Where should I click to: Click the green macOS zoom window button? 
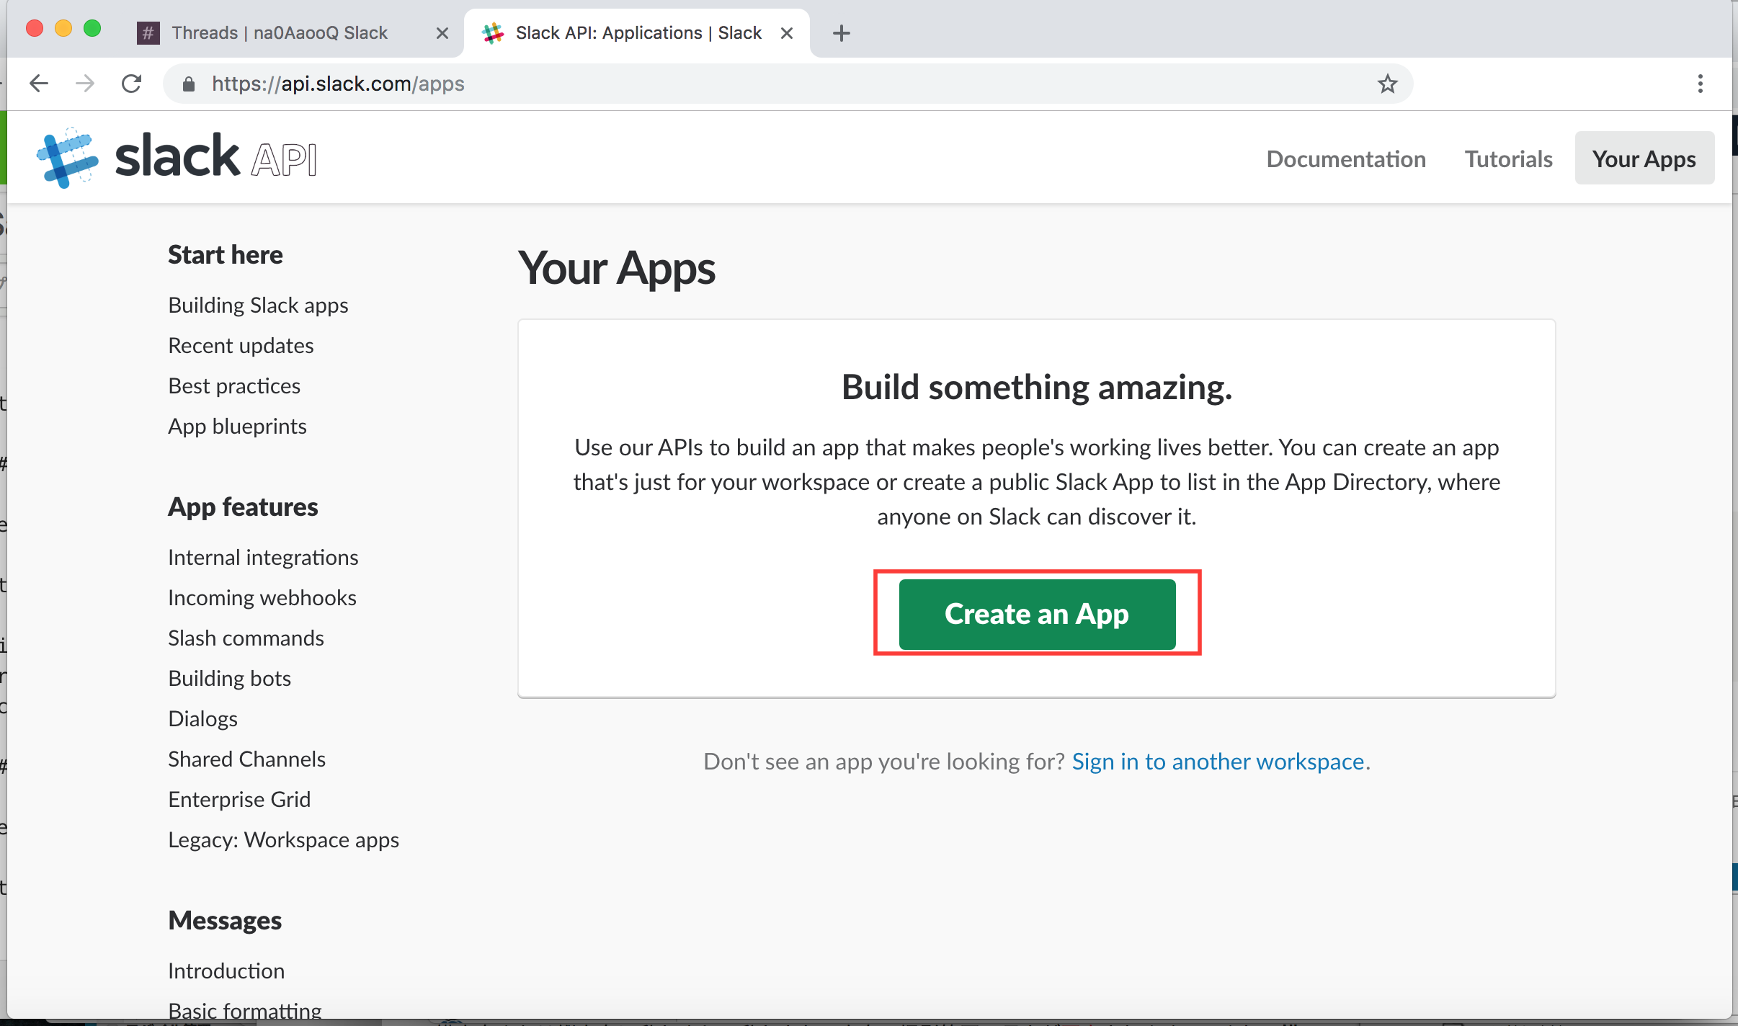92,29
